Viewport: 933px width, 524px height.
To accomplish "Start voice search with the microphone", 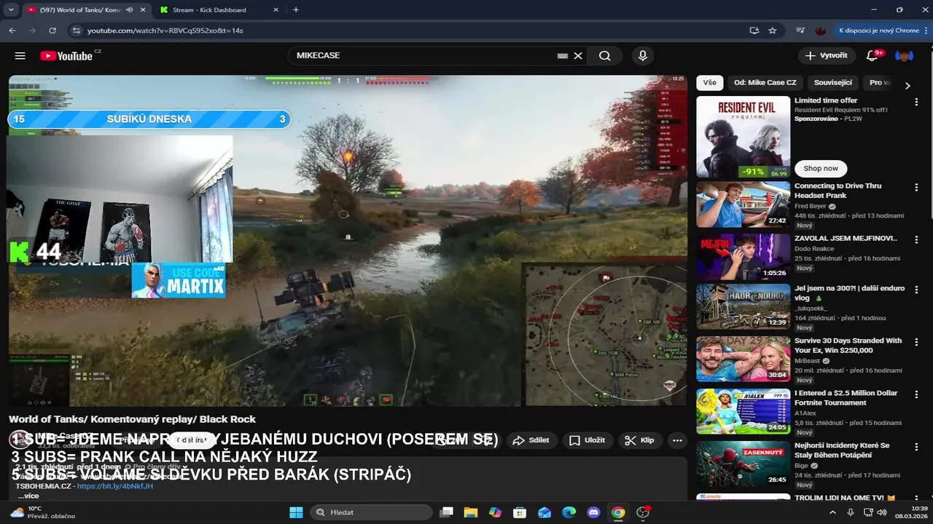I will point(643,56).
